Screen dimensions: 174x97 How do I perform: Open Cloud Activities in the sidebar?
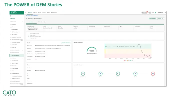pyautogui.click(x=15, y=68)
